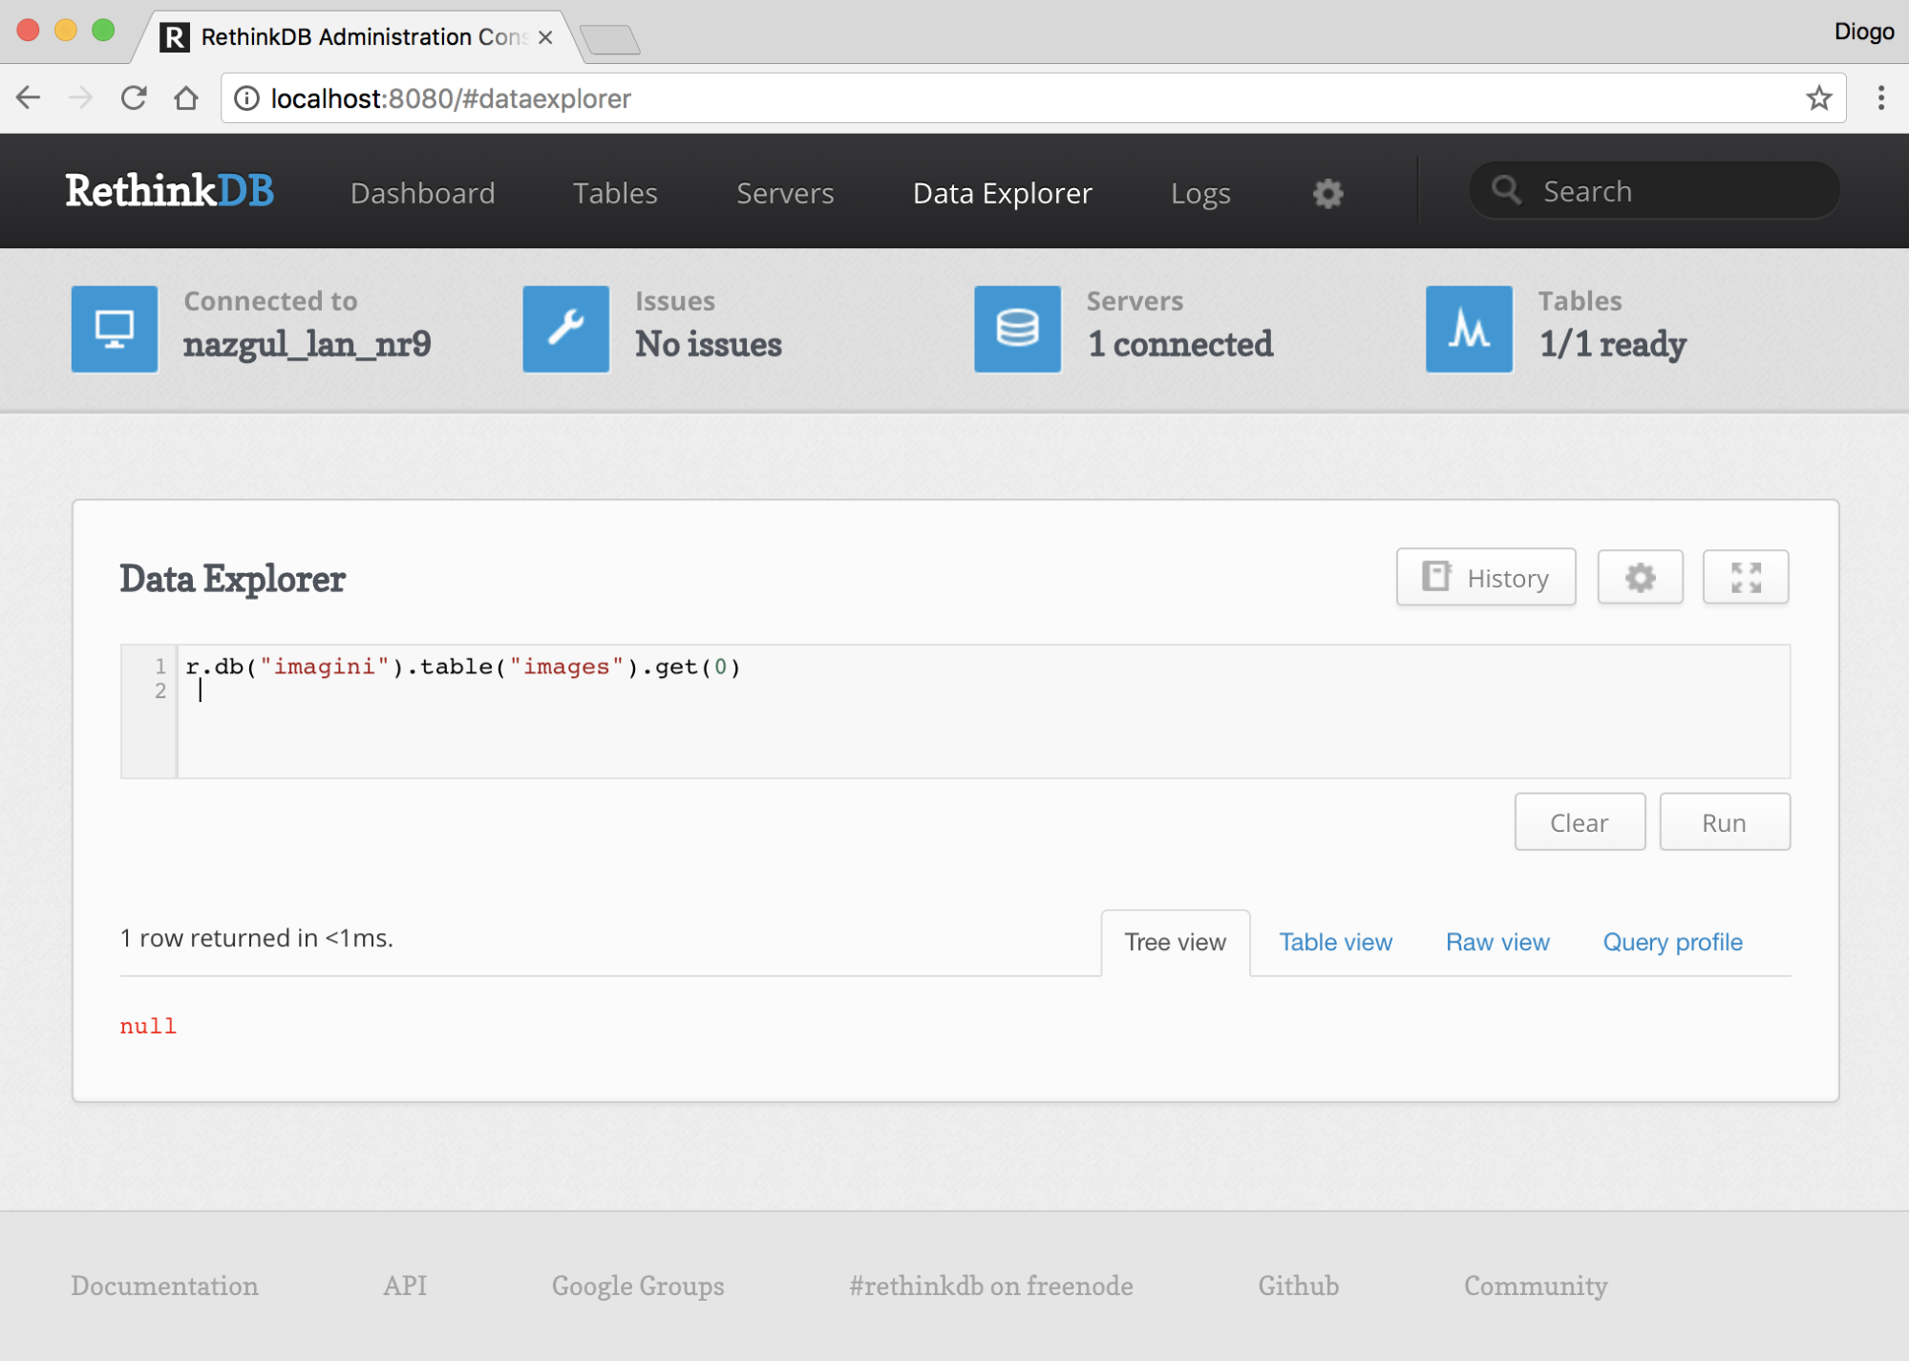Switch to Table view tab

coord(1335,943)
